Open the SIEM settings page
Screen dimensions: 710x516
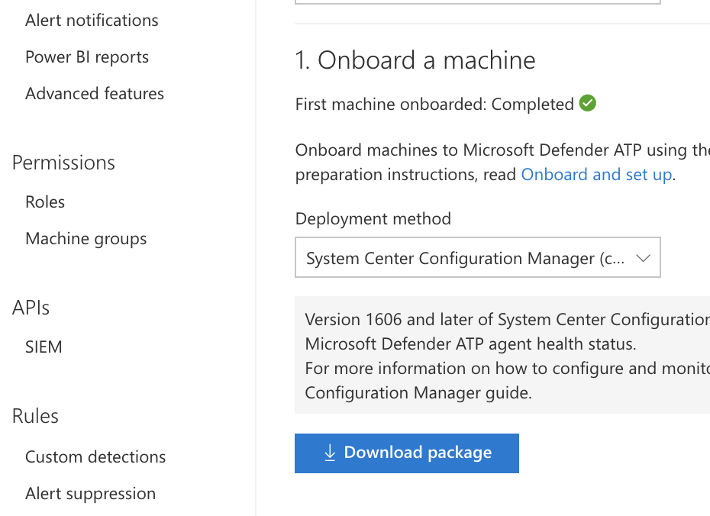[x=44, y=347]
